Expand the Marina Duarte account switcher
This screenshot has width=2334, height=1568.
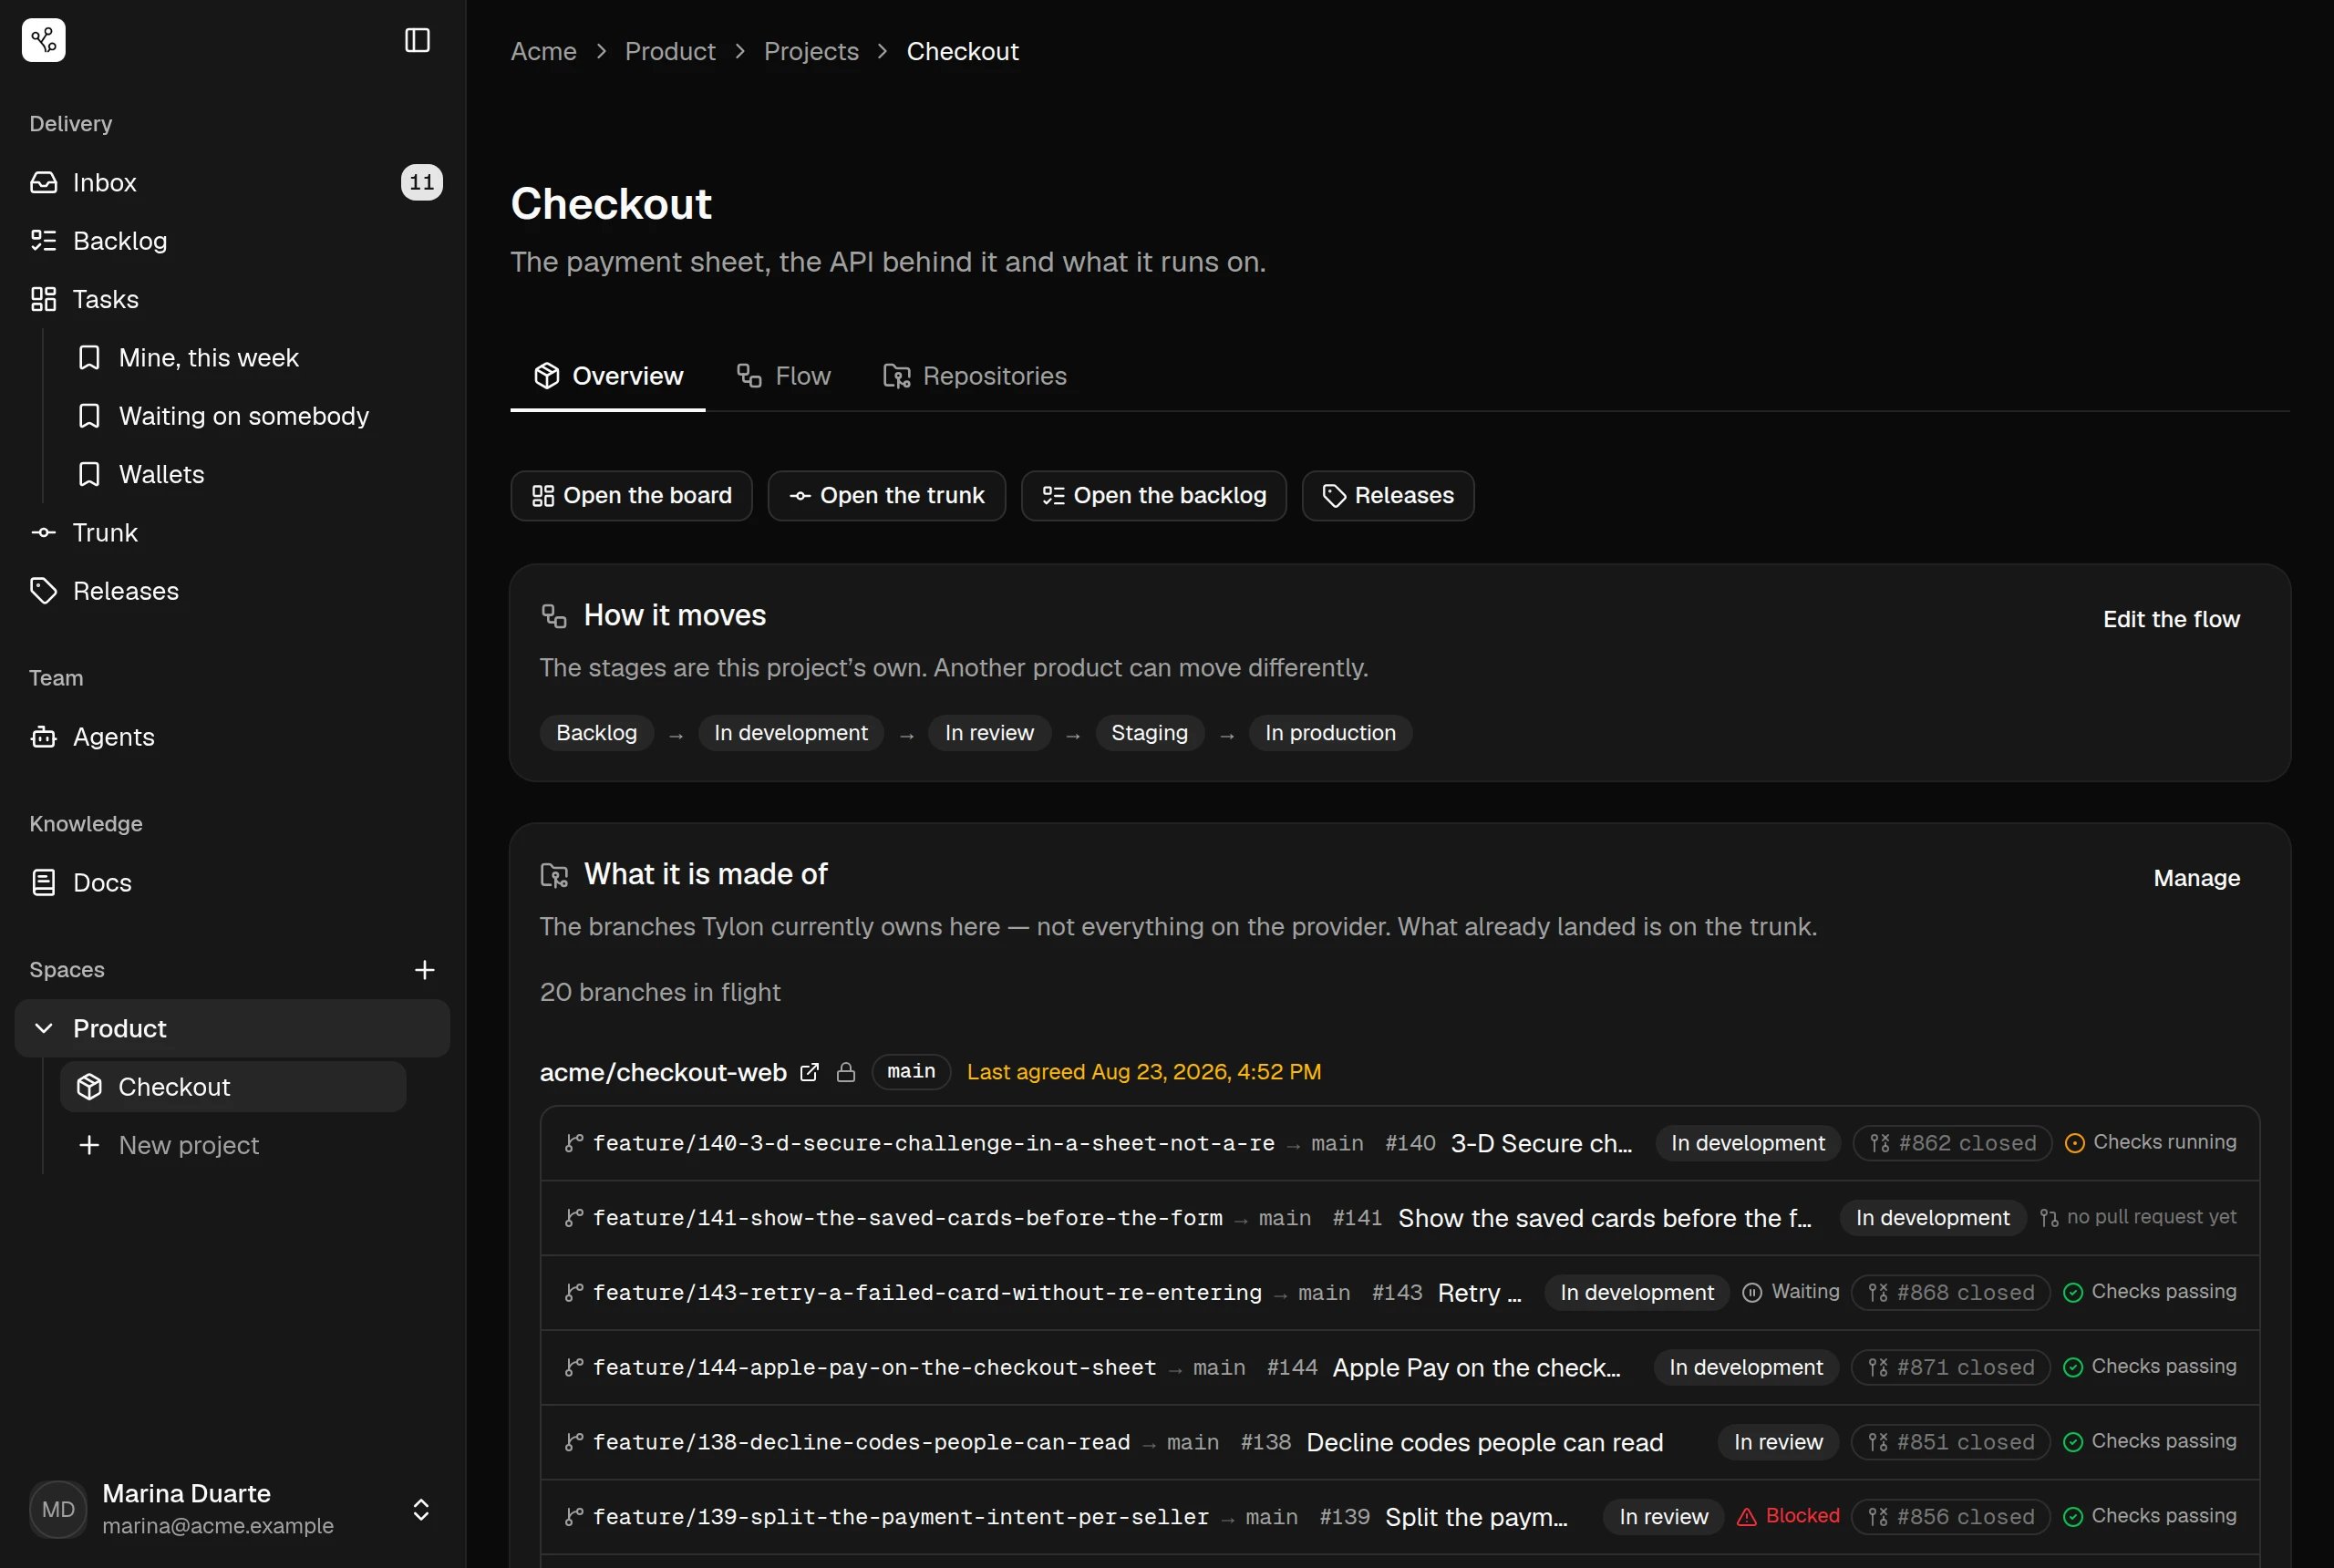(x=421, y=1509)
